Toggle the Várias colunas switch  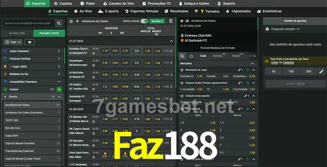click(144, 21)
